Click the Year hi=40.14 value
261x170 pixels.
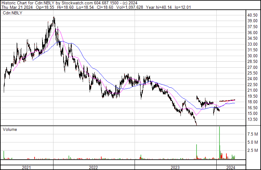[158, 7]
